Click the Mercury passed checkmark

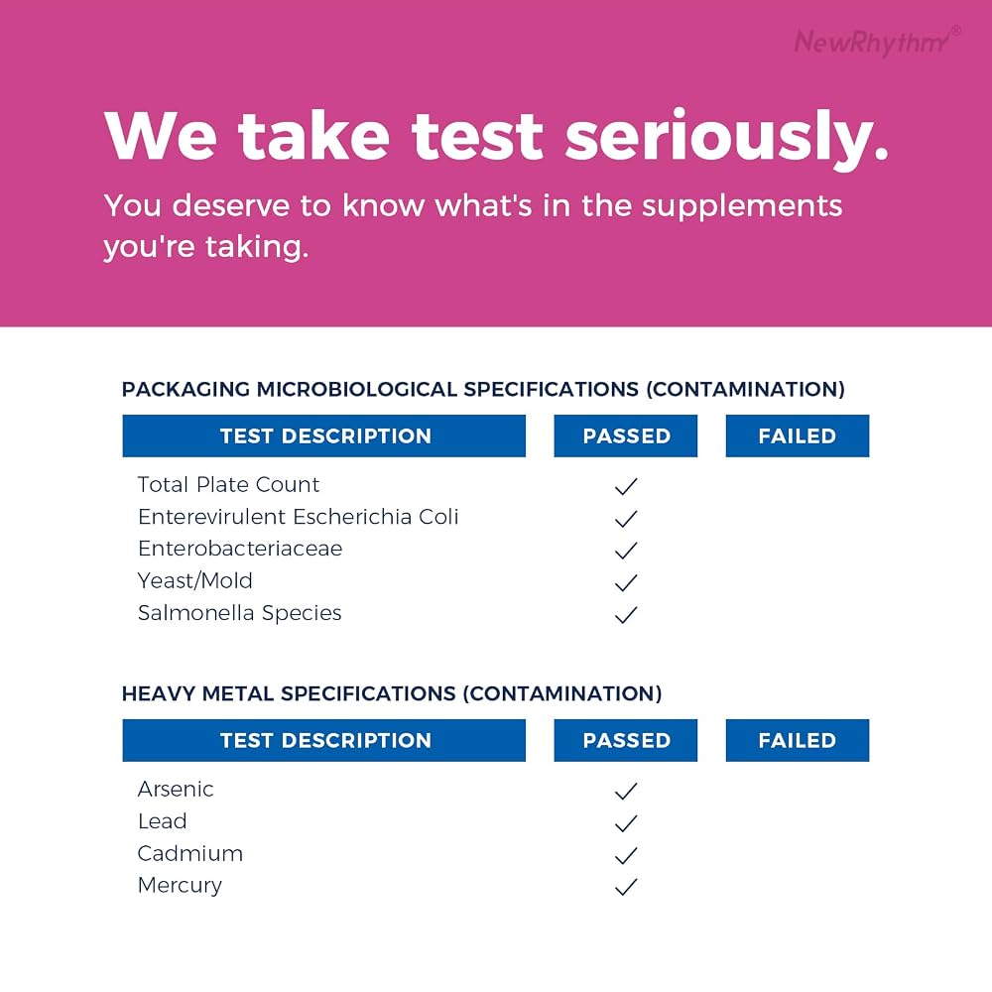[626, 887]
